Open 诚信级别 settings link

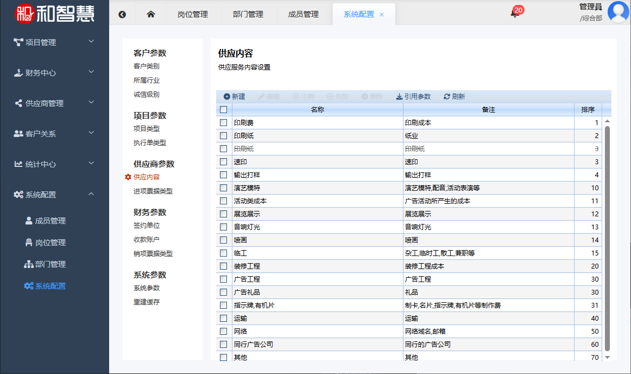click(x=147, y=94)
